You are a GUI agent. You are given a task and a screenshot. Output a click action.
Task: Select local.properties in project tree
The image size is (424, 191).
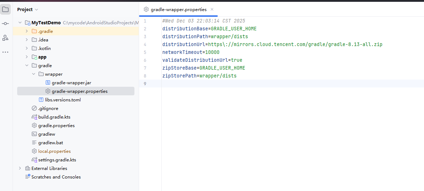point(54,151)
